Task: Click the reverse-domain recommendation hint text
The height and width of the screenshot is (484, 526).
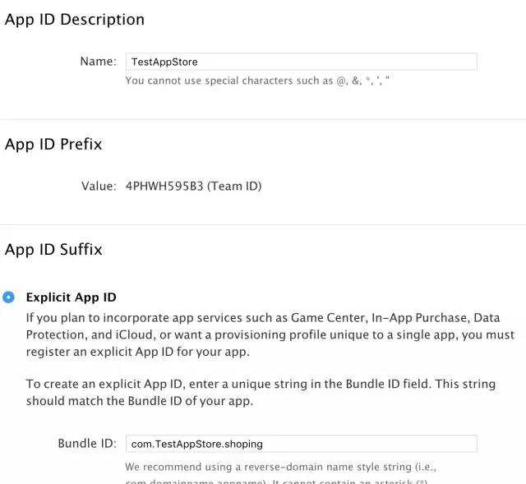Action: click(x=280, y=473)
